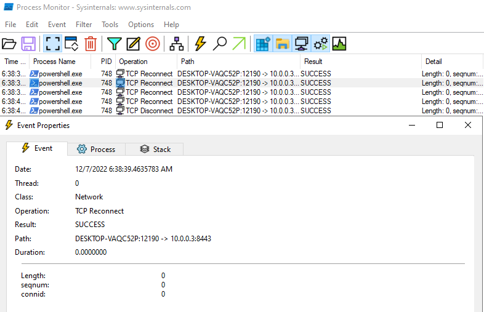Image resolution: width=484 pixels, height=312 pixels.
Task: Show the Process Tree icon
Action: [x=177, y=44]
